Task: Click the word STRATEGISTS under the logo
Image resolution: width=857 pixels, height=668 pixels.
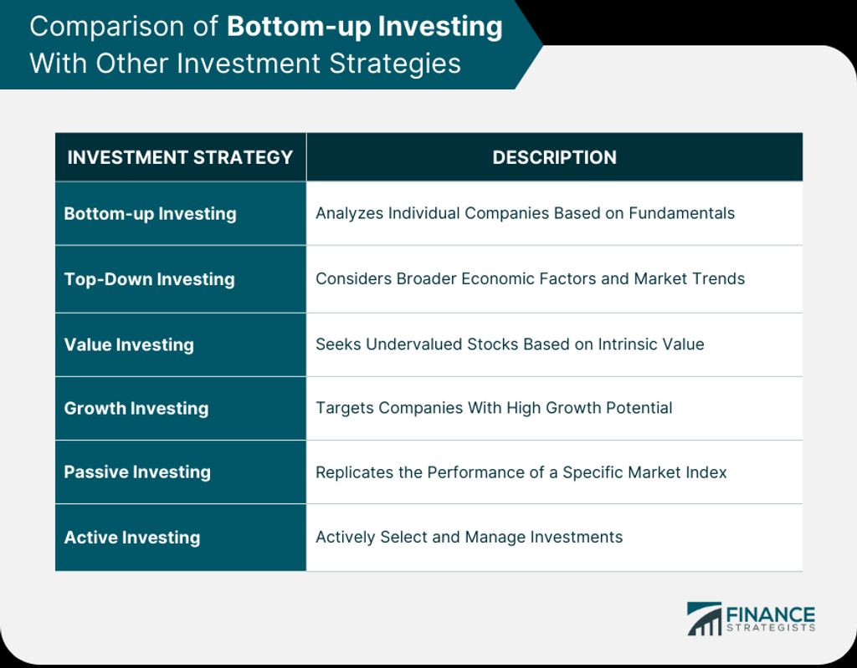Action: [770, 628]
